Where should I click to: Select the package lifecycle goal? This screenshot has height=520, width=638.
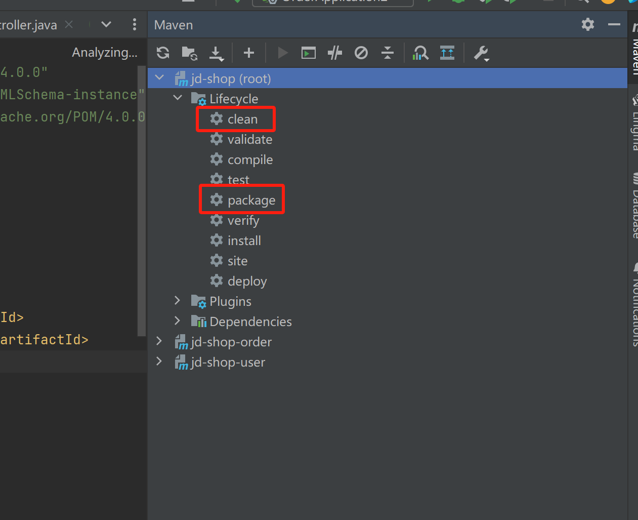[x=243, y=200]
